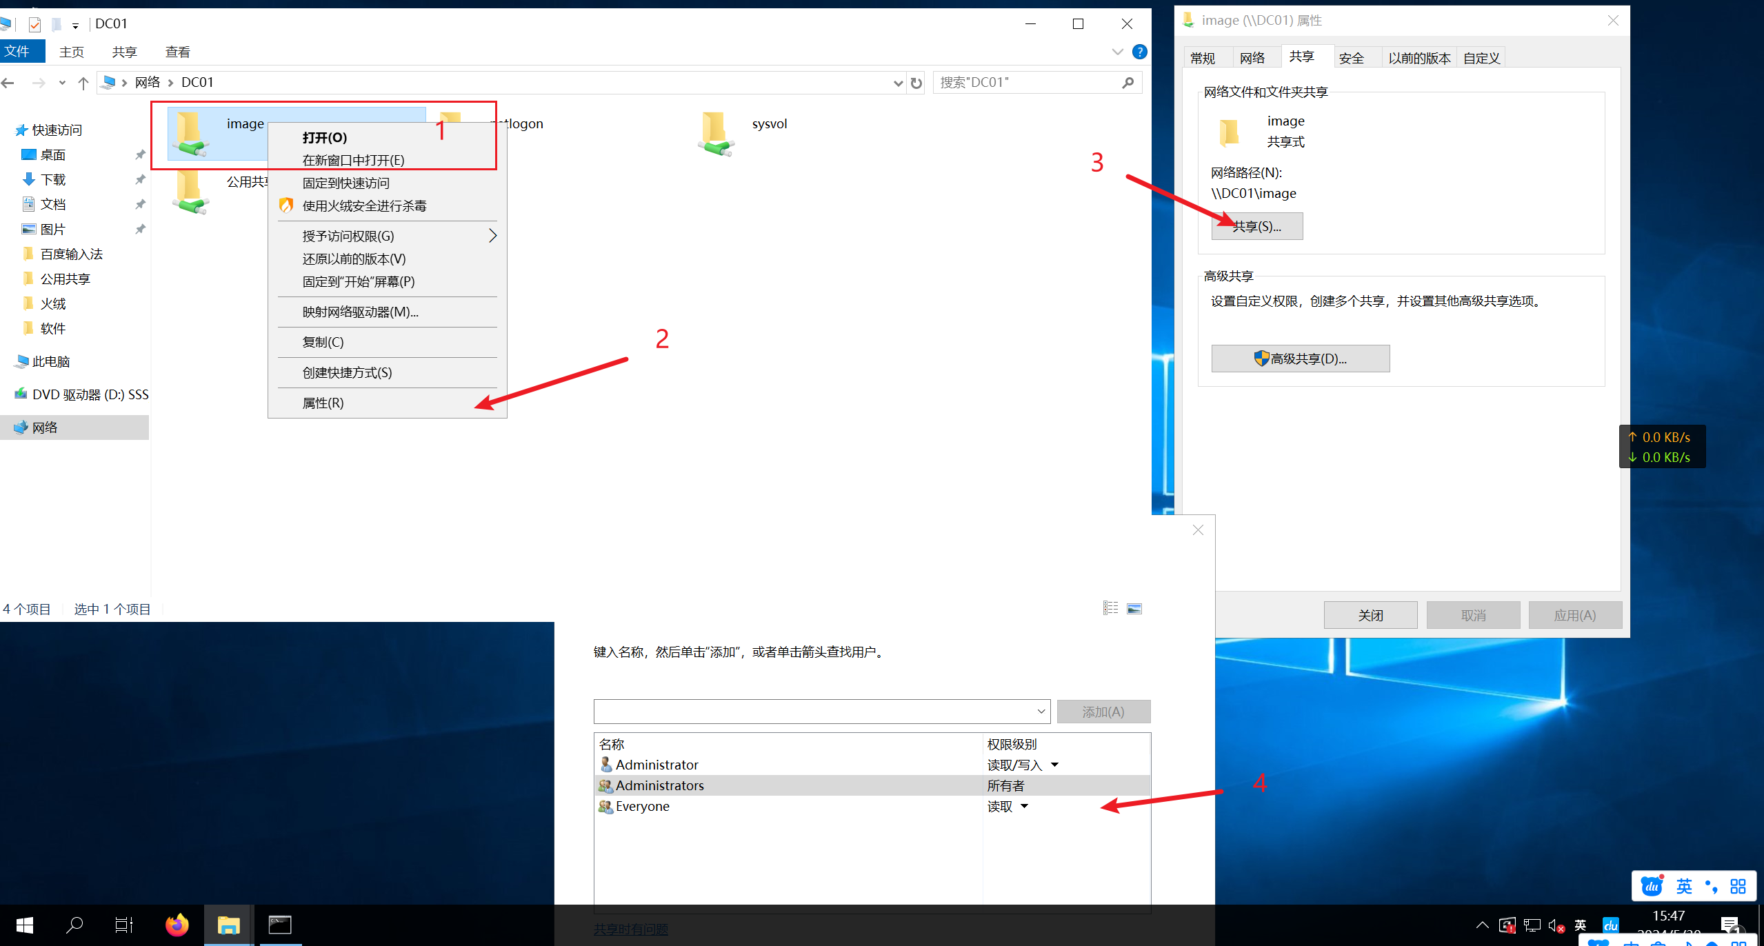1764x946 pixels.
Task: Open 桌面 in quick access
Action: coord(52,154)
